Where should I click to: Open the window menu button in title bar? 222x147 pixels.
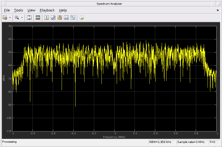4,4
